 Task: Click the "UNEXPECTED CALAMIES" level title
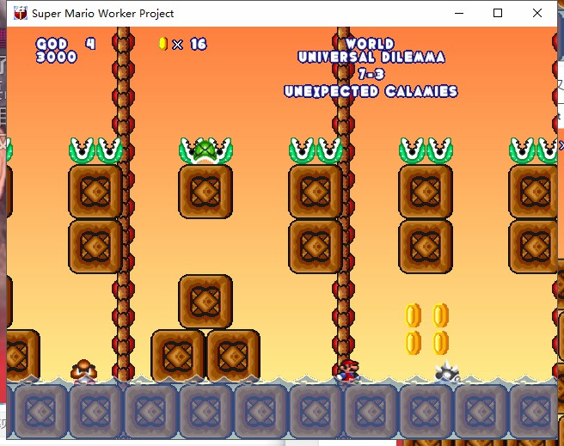click(371, 91)
